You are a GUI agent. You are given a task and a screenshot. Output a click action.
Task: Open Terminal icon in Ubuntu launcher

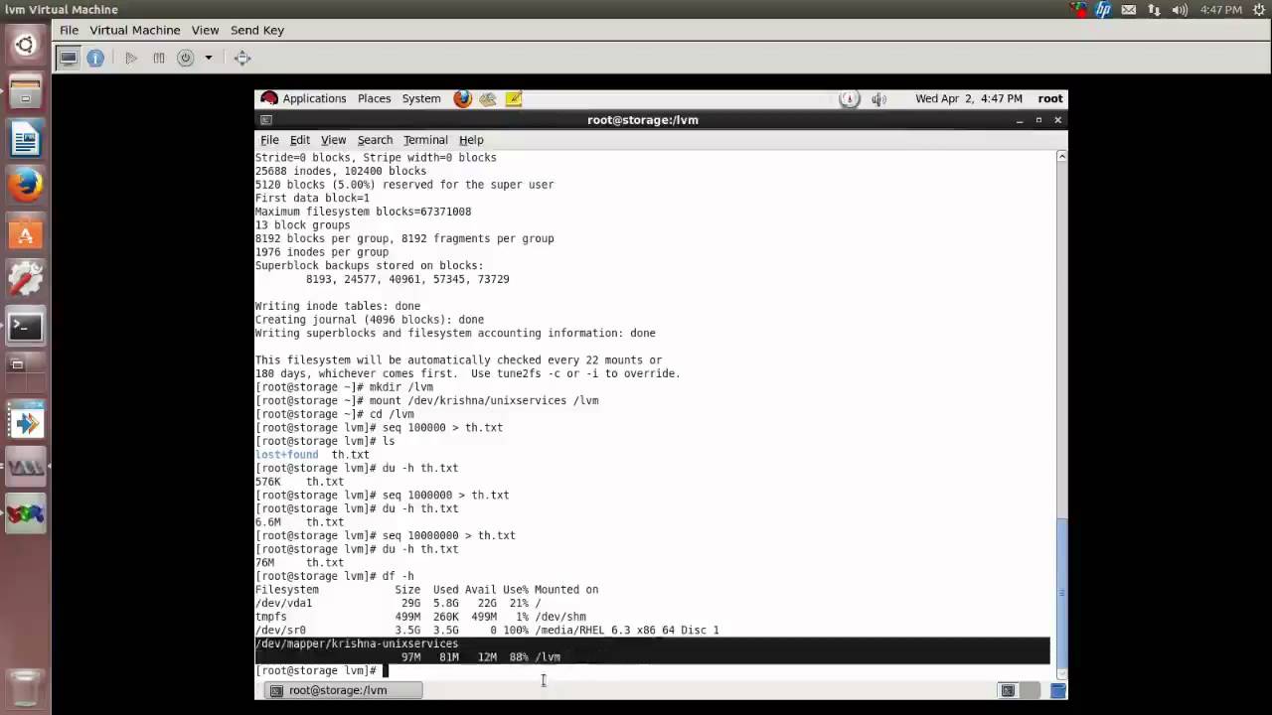25,327
